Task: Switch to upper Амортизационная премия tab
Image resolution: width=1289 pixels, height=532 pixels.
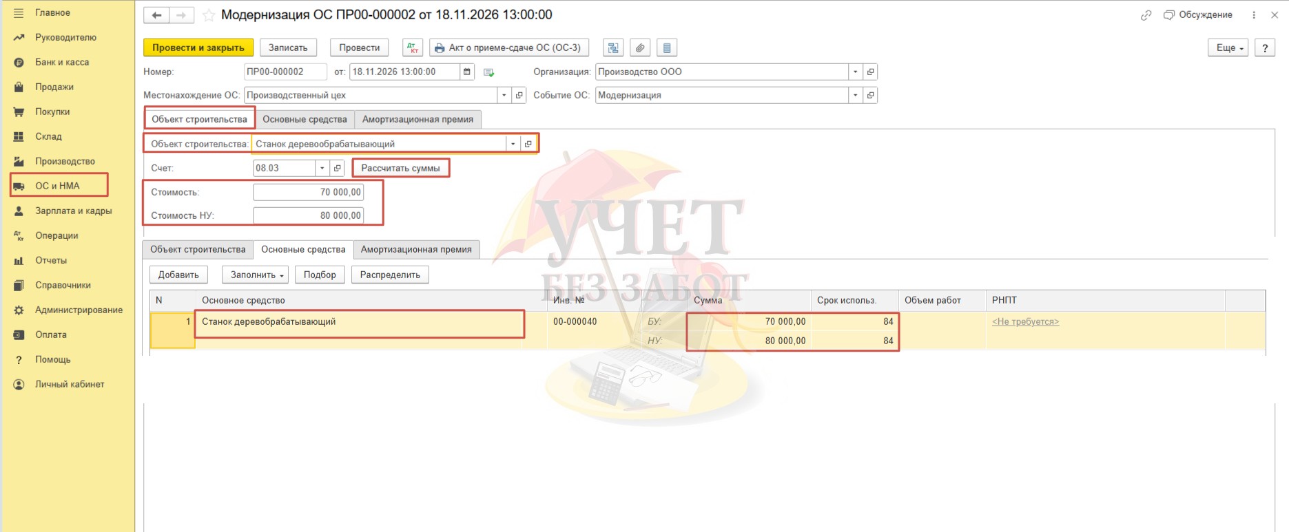Action: point(417,119)
